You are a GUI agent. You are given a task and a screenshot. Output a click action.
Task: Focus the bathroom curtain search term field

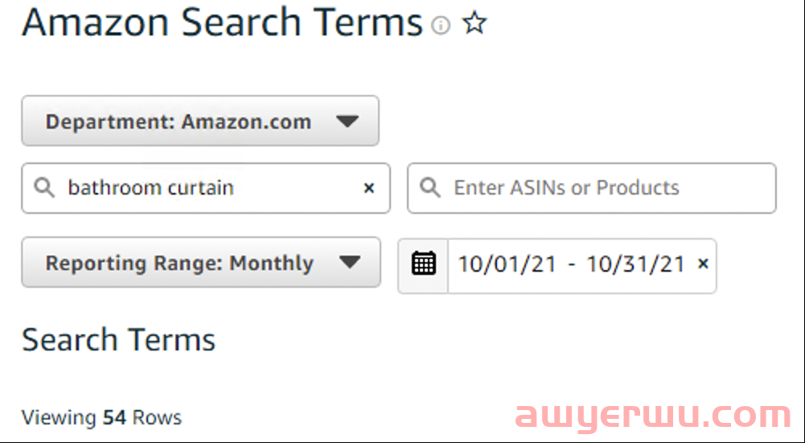point(206,188)
